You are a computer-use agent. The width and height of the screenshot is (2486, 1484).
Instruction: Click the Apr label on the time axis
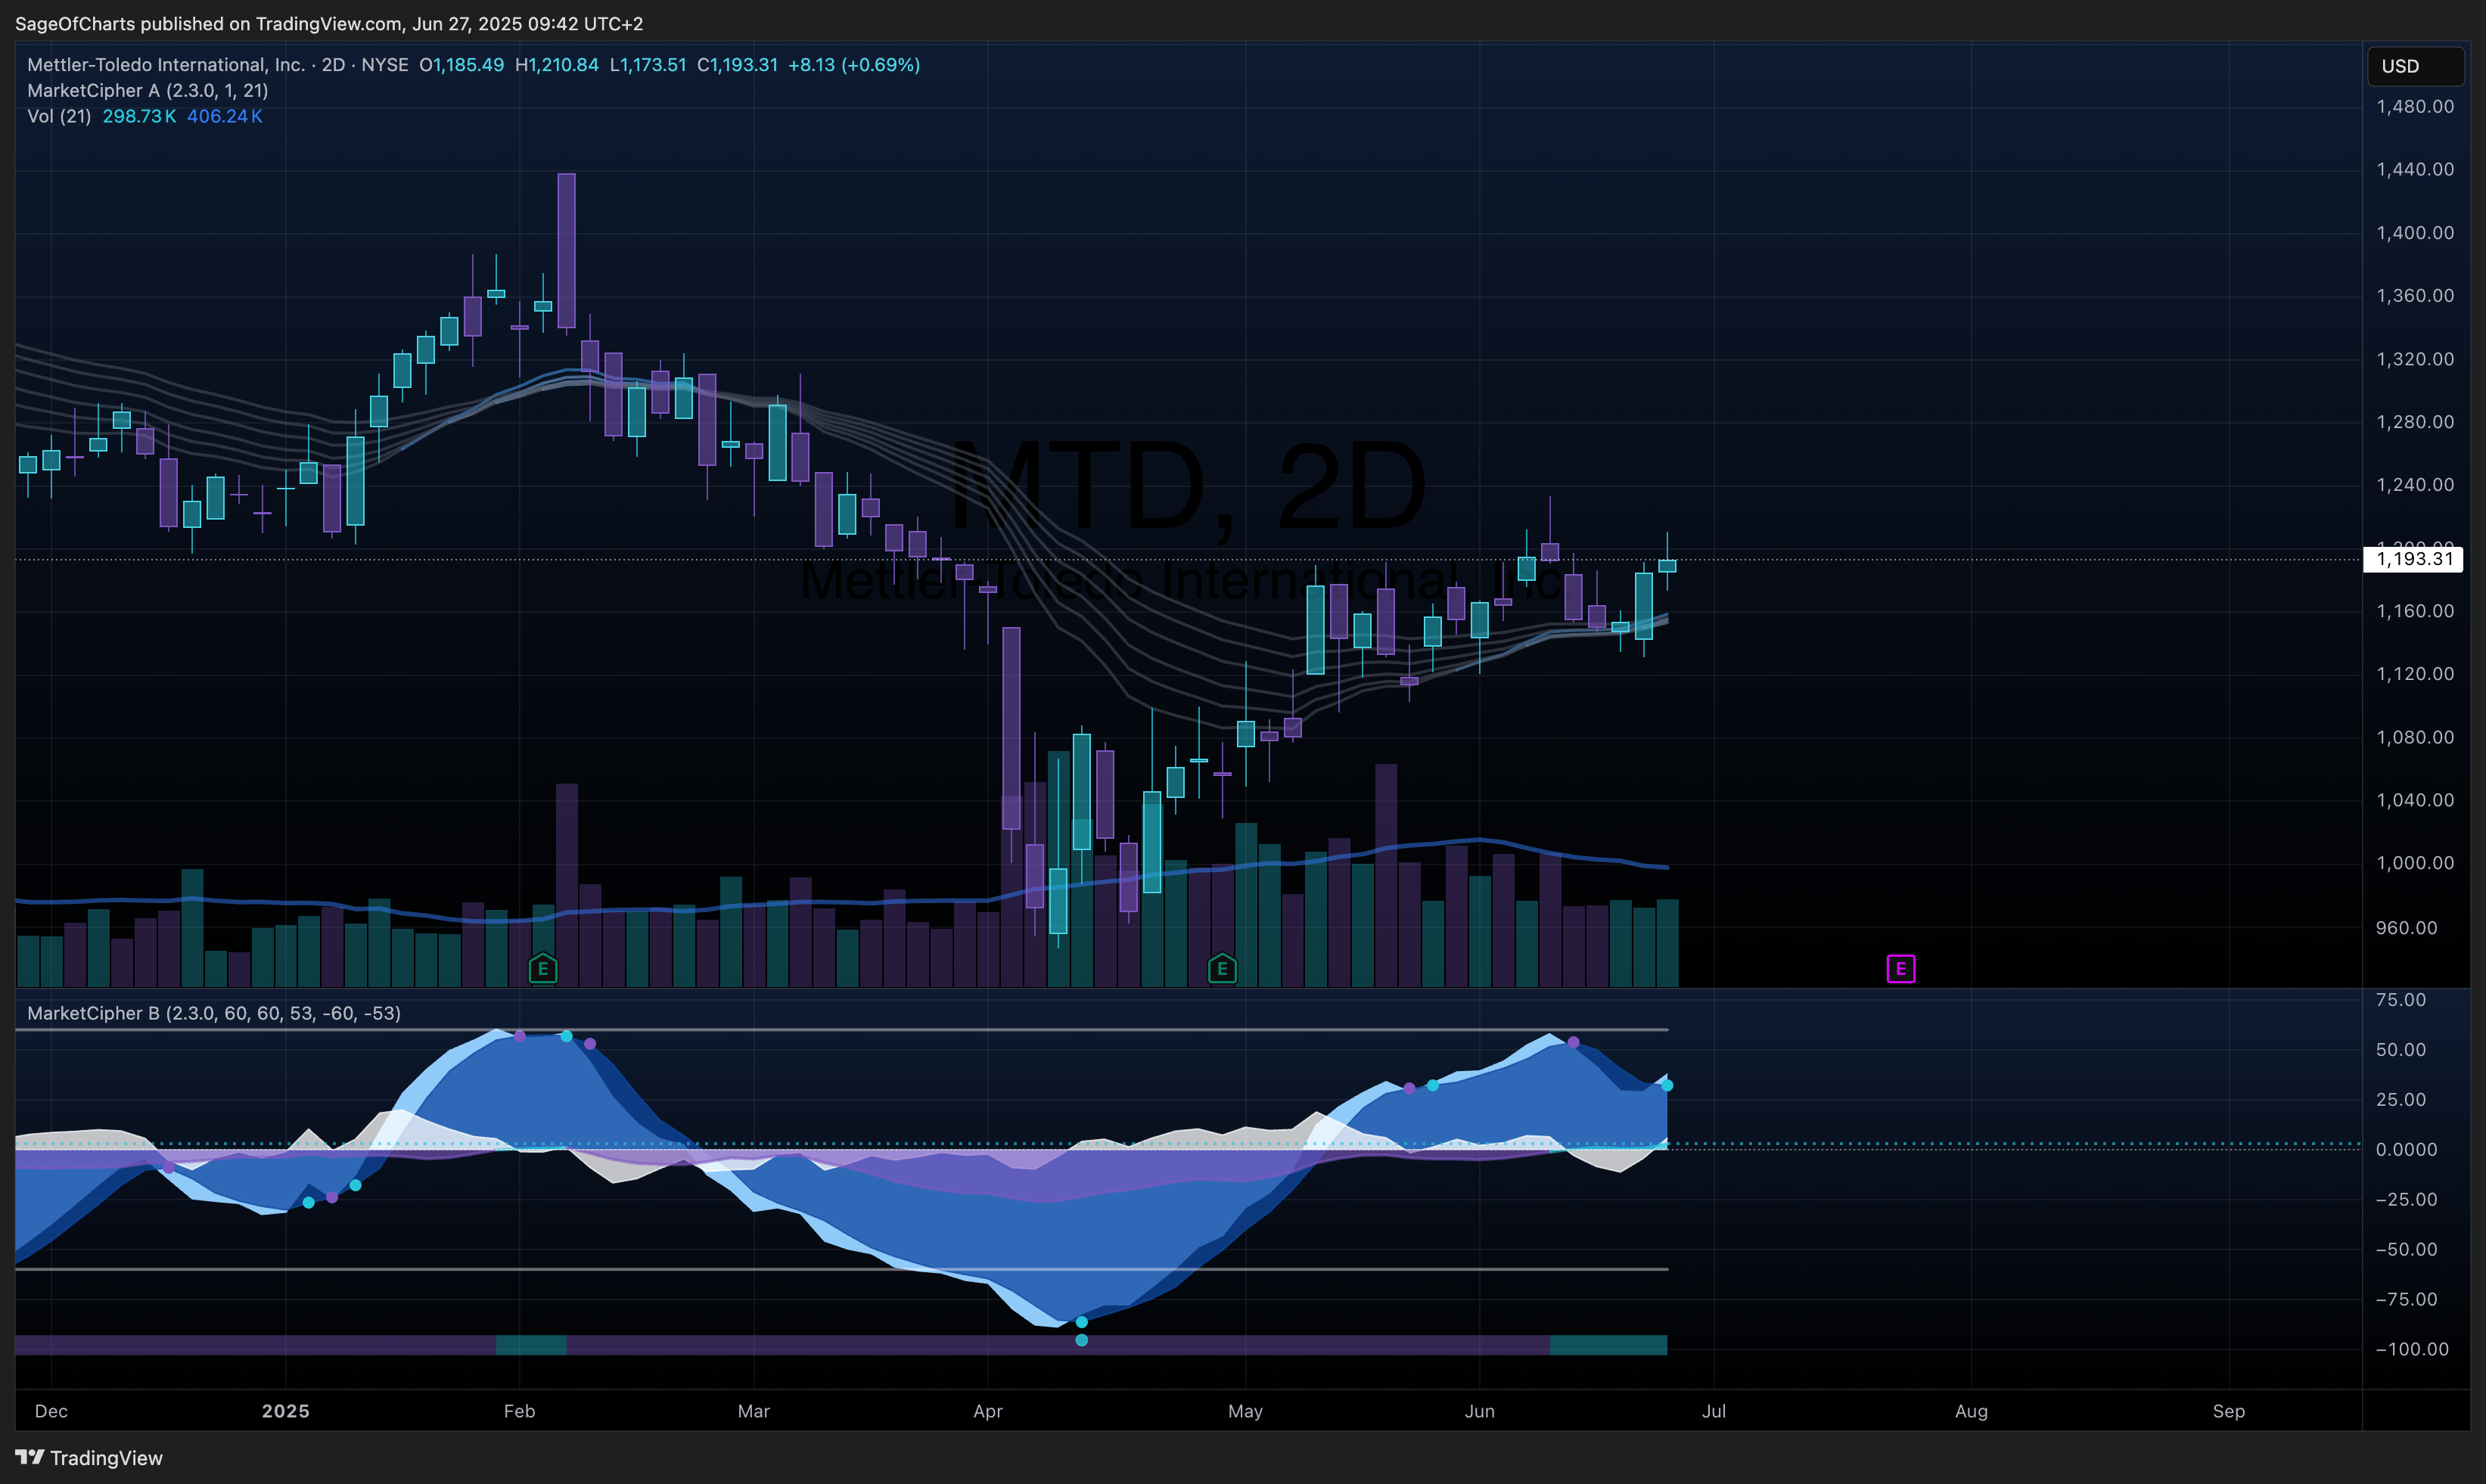click(x=988, y=1412)
